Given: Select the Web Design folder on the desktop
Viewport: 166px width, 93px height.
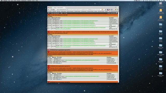Looking at the screenshot, I should coord(161,59).
